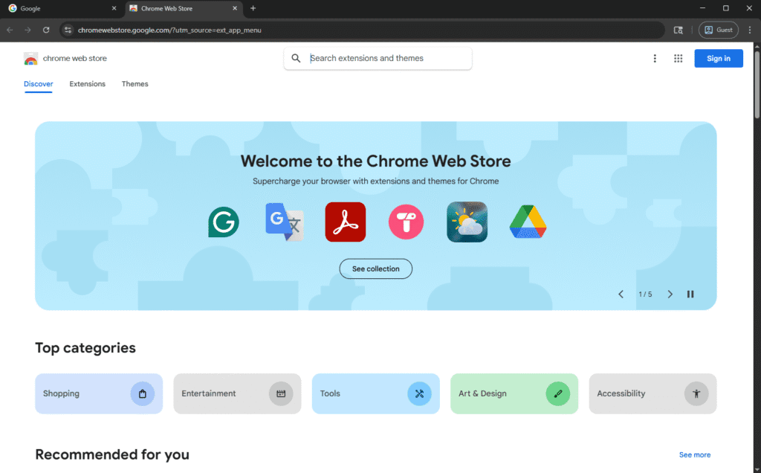
Task: Open the Chrome browser menu
Action: point(749,30)
